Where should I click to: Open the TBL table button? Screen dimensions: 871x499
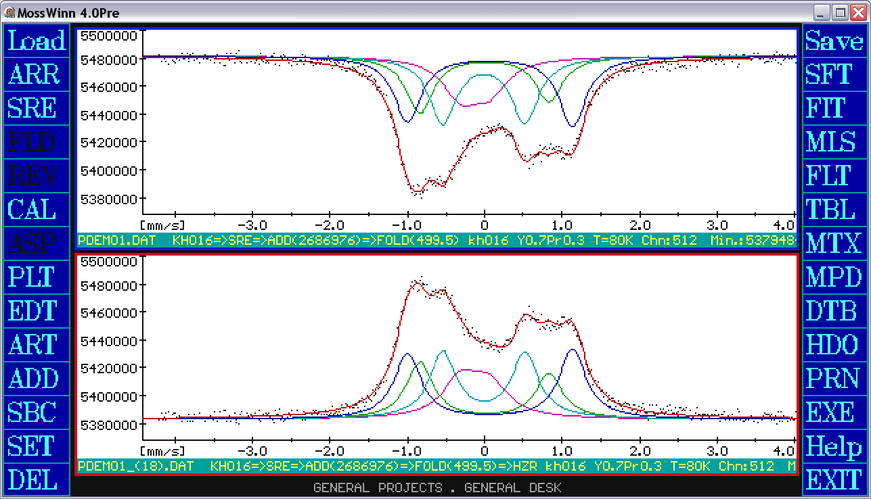click(834, 210)
